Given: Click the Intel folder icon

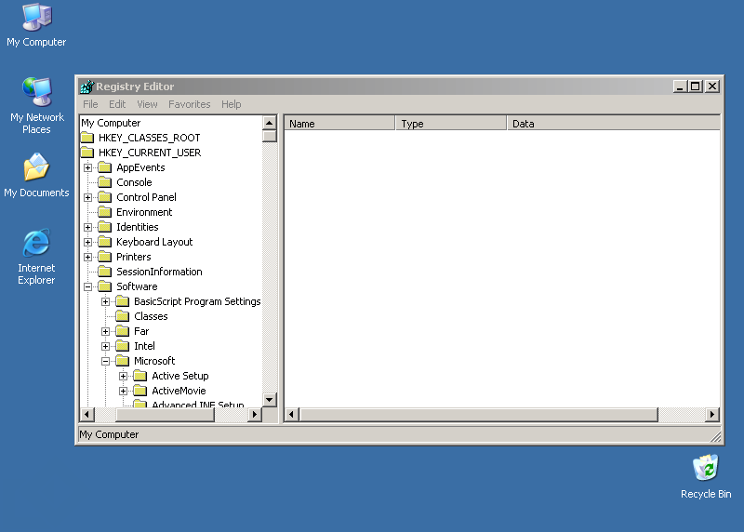Looking at the screenshot, I should coord(123,346).
